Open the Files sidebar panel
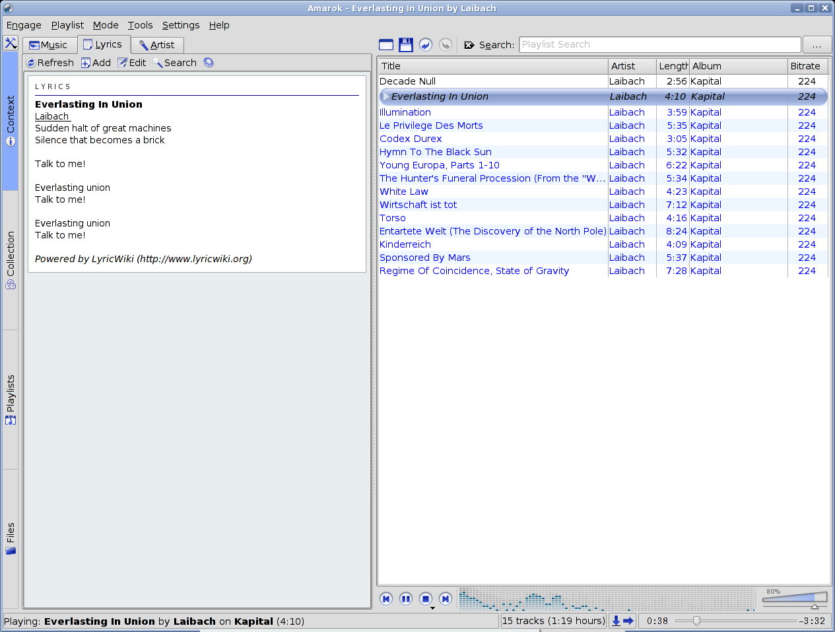Image resolution: width=835 pixels, height=632 pixels. click(11, 538)
